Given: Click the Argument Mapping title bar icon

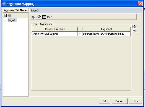Looking at the screenshot, I should click(x=4, y=4).
